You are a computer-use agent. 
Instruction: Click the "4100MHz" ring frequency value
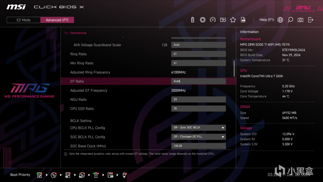(178, 72)
